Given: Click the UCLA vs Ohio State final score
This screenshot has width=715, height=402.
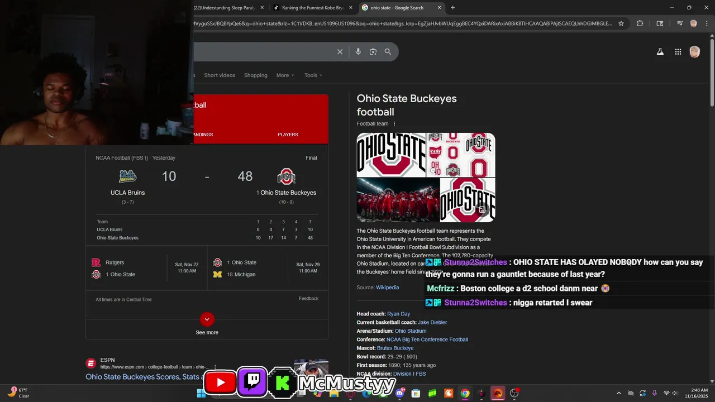Looking at the screenshot, I should pos(207,176).
